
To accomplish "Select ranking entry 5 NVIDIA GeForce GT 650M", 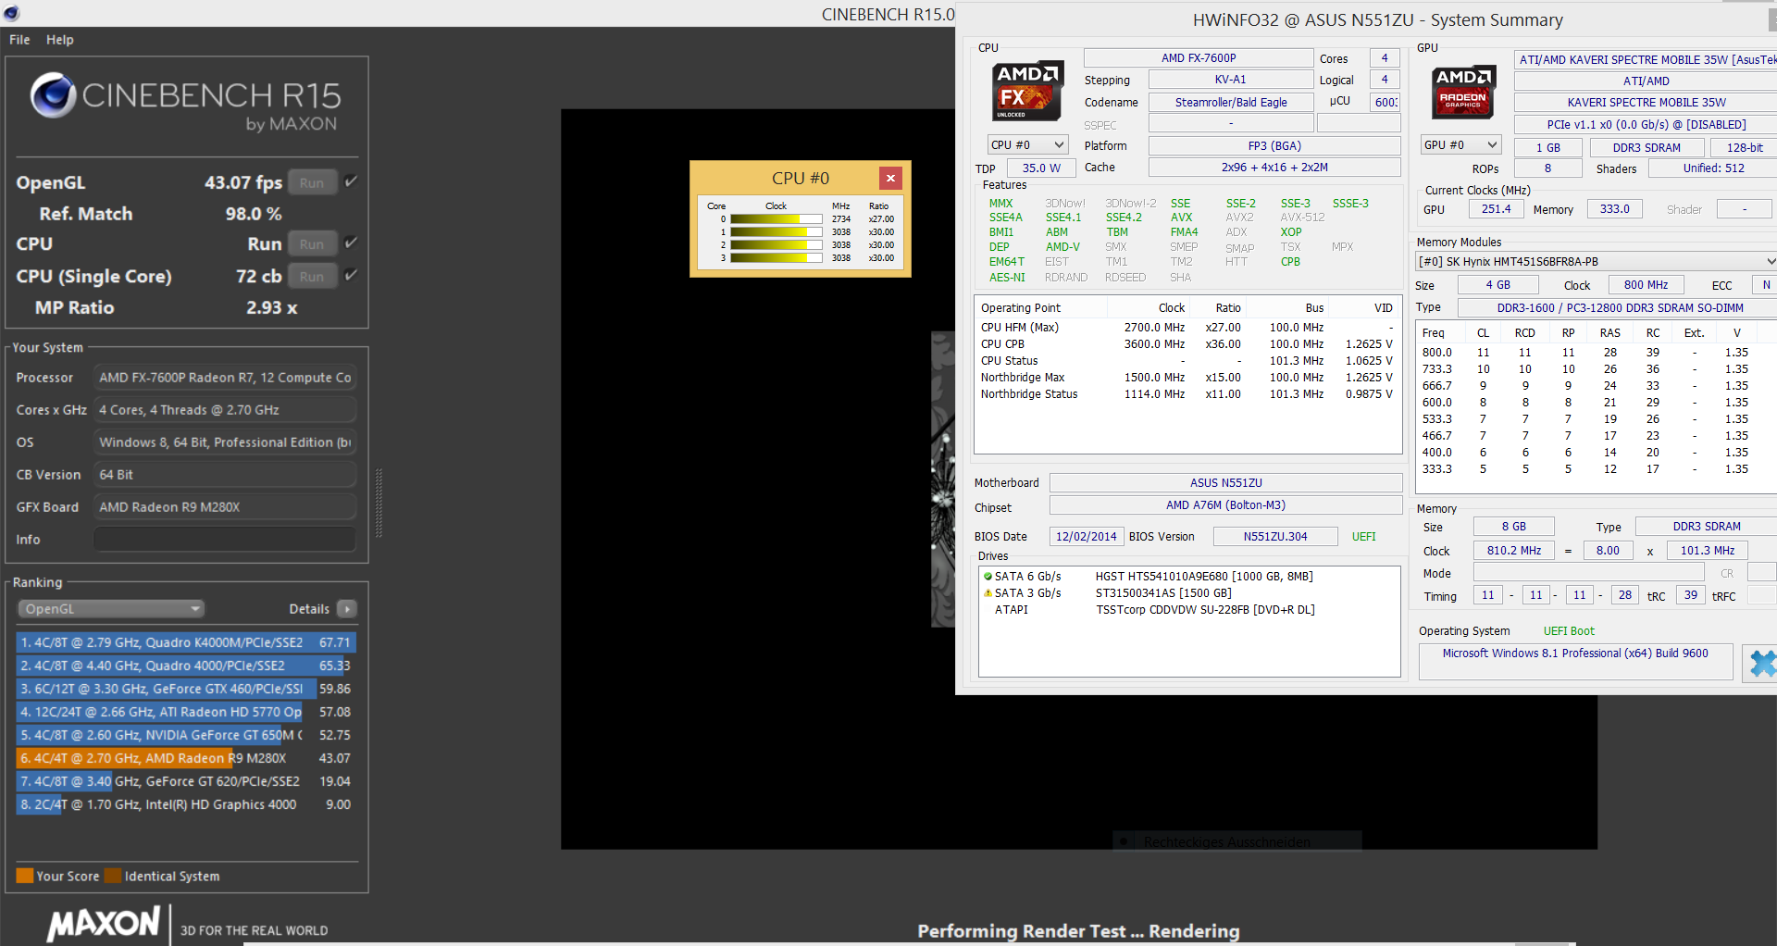I will pos(186,735).
